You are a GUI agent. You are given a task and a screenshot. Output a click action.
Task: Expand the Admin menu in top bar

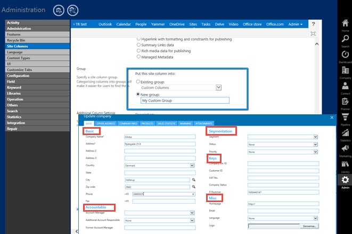pos(296,24)
